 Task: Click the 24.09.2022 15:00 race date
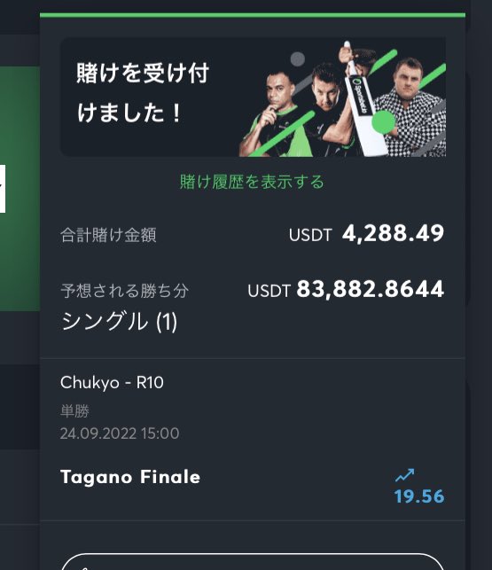[120, 433]
